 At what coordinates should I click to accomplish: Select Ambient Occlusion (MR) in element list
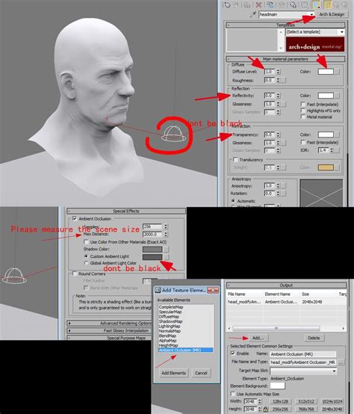pyautogui.click(x=185, y=350)
